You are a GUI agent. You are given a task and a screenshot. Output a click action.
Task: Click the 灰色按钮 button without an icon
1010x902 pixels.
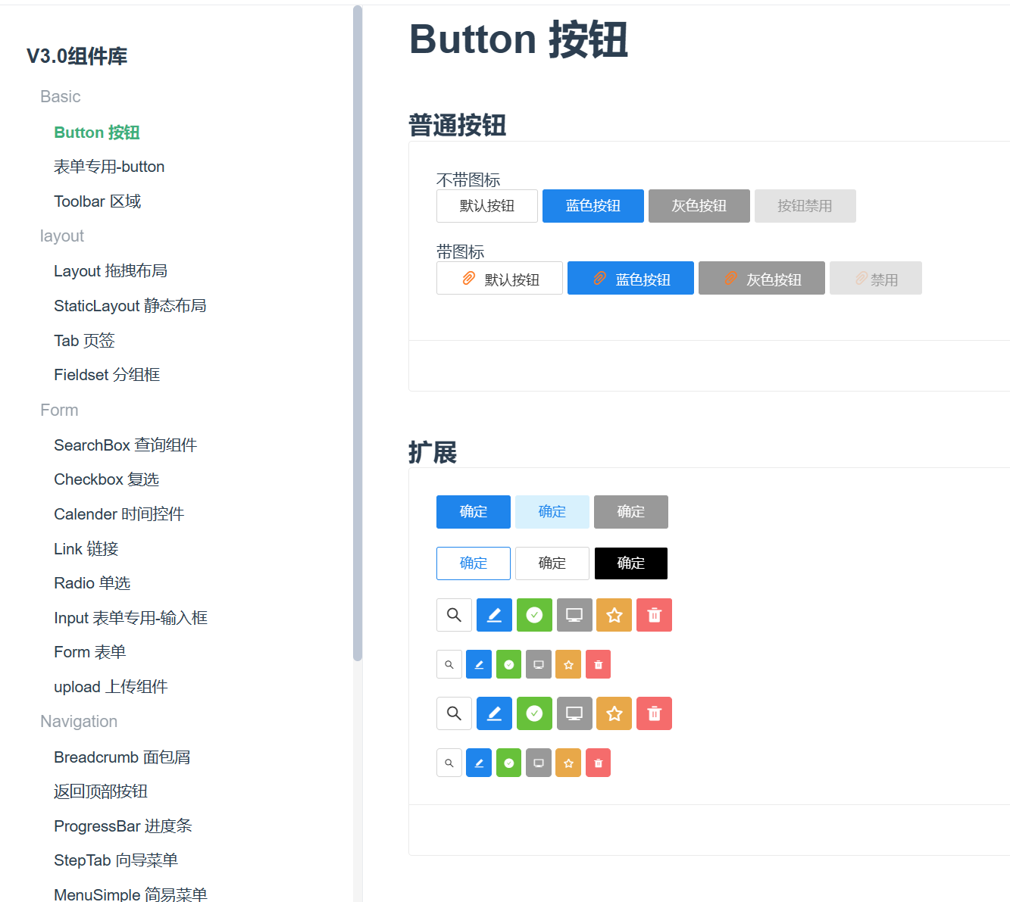click(x=699, y=206)
